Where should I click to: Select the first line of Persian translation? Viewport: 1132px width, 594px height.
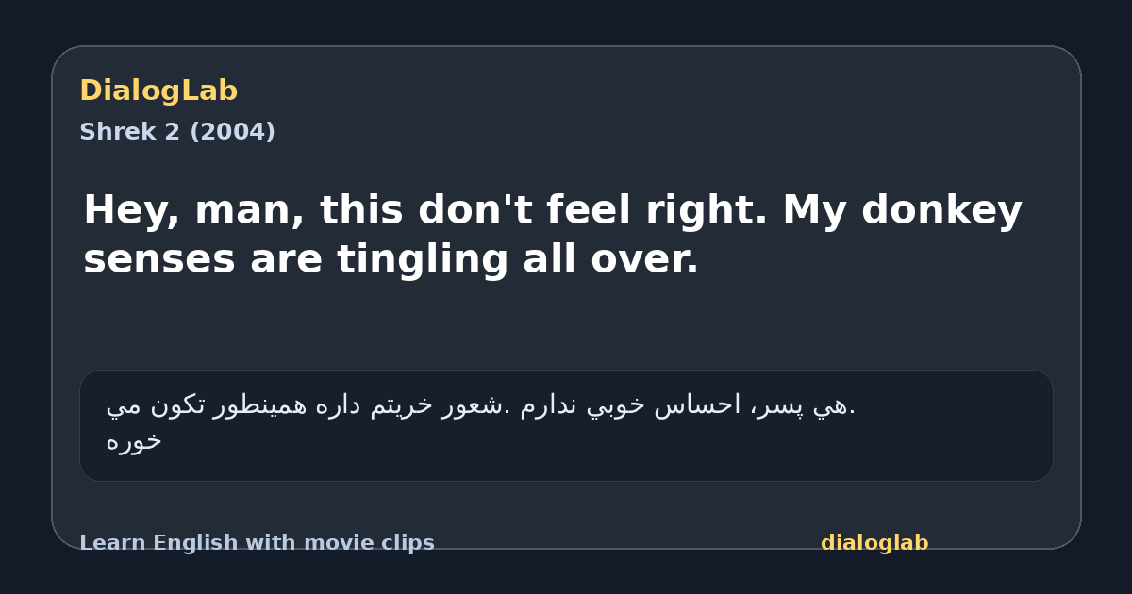(481, 406)
